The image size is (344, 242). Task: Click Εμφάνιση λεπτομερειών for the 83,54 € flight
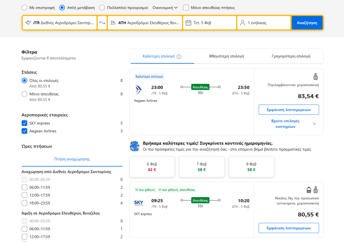pyautogui.click(x=289, y=110)
